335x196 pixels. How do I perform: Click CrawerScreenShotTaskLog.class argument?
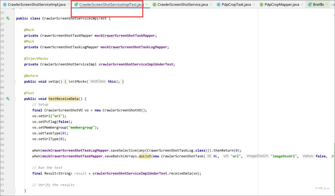point(176,150)
